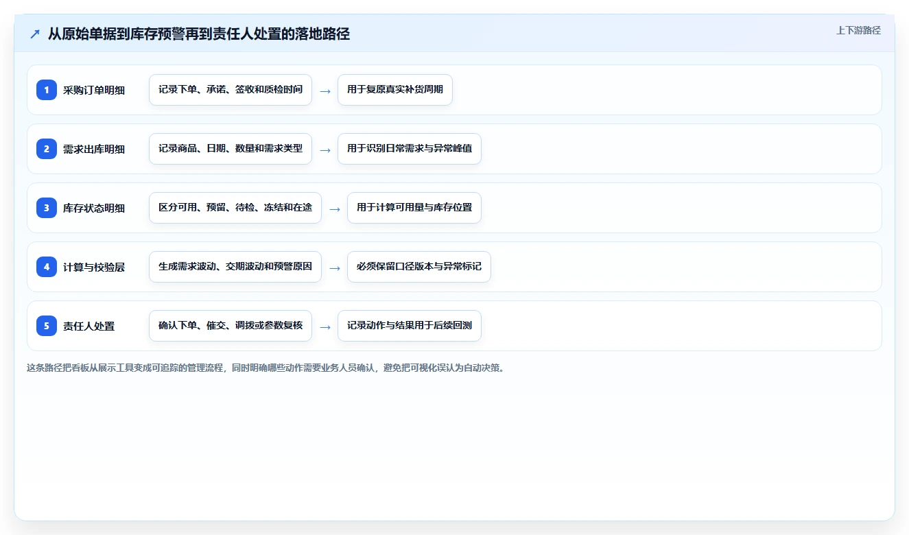This screenshot has height=535, width=909.
Task: Select the 需求出库明细 row label
Action: click(x=94, y=149)
